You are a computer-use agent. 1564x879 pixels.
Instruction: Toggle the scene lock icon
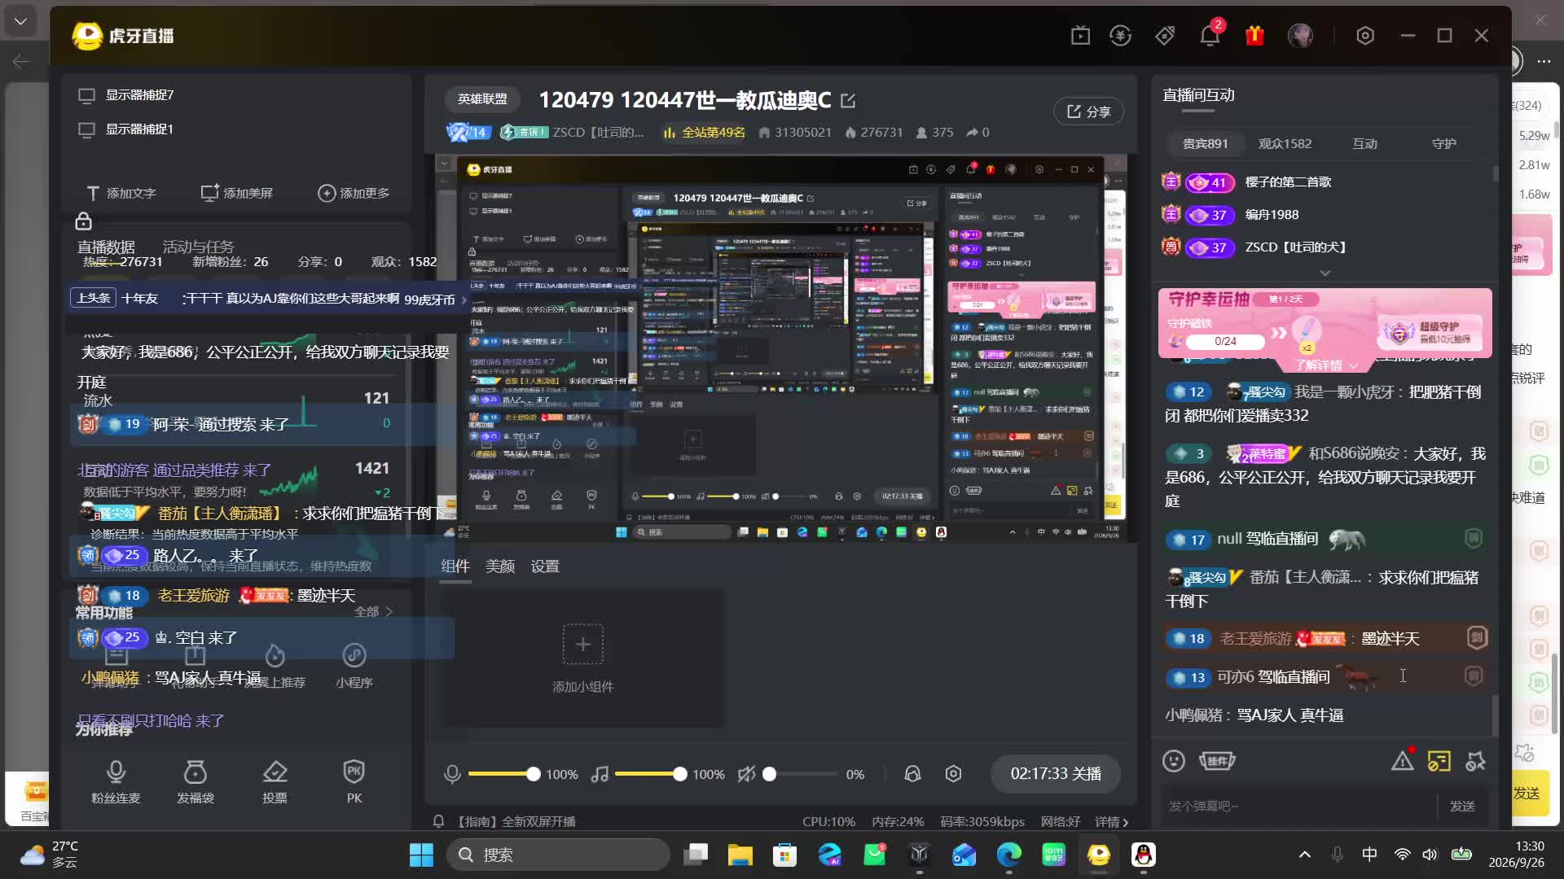(x=83, y=221)
